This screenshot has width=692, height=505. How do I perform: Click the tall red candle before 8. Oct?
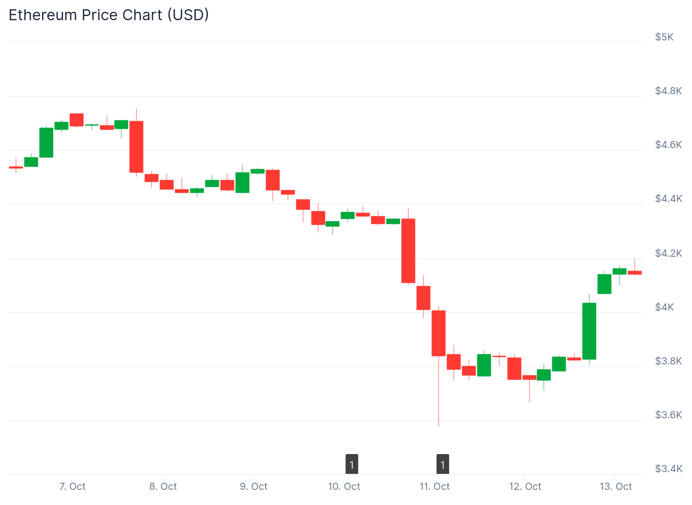pyautogui.click(x=136, y=146)
